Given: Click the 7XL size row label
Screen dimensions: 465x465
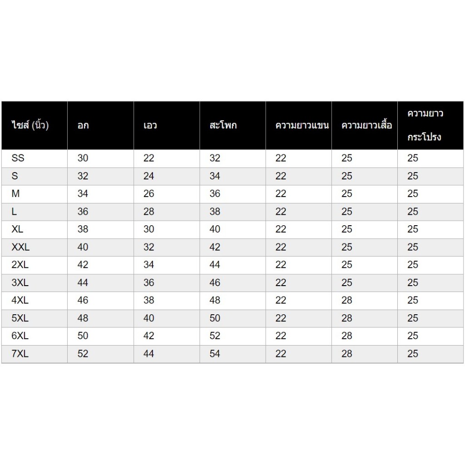Looking at the screenshot, I should tap(20, 354).
